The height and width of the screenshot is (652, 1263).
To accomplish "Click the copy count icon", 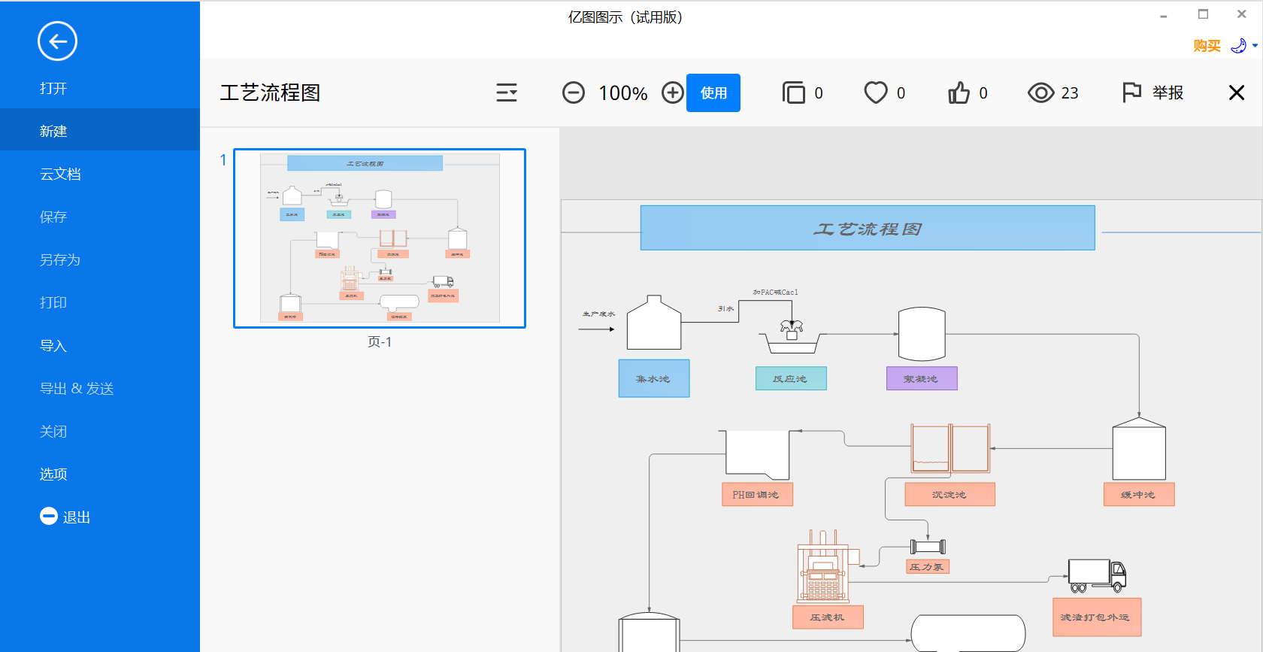I will pyautogui.click(x=794, y=92).
